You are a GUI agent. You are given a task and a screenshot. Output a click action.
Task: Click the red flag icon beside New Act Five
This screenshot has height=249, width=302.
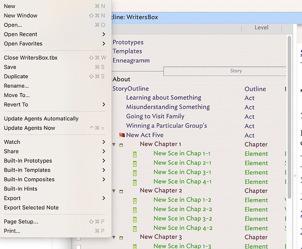[122, 135]
